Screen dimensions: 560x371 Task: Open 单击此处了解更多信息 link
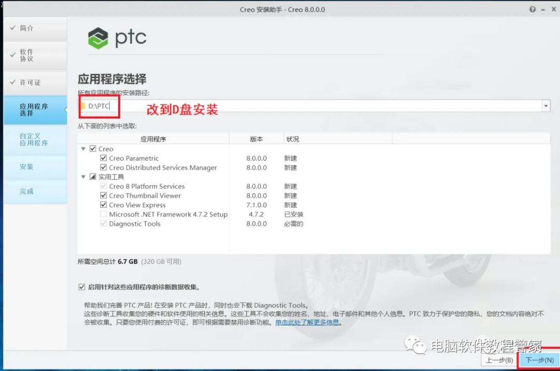[x=307, y=322]
